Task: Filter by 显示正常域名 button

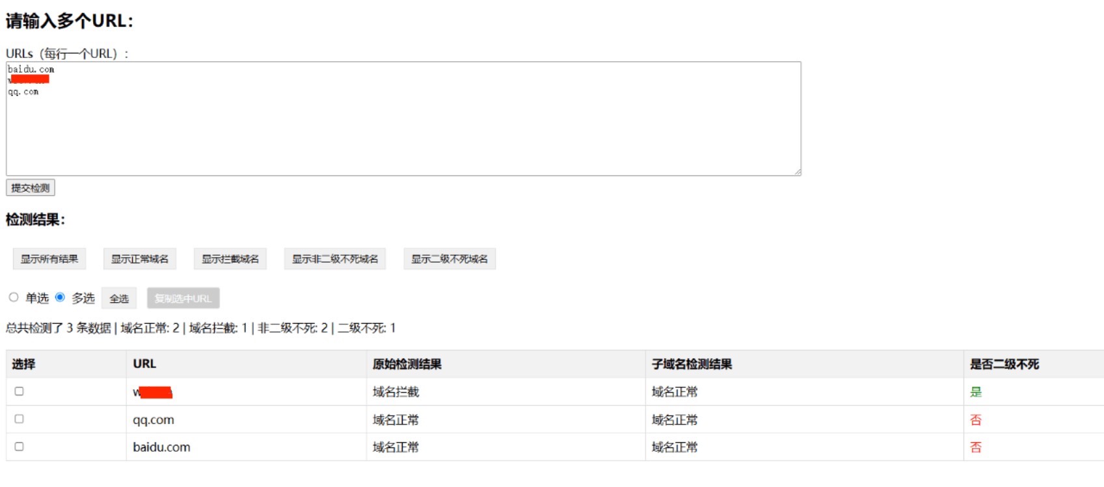Action: tap(139, 259)
